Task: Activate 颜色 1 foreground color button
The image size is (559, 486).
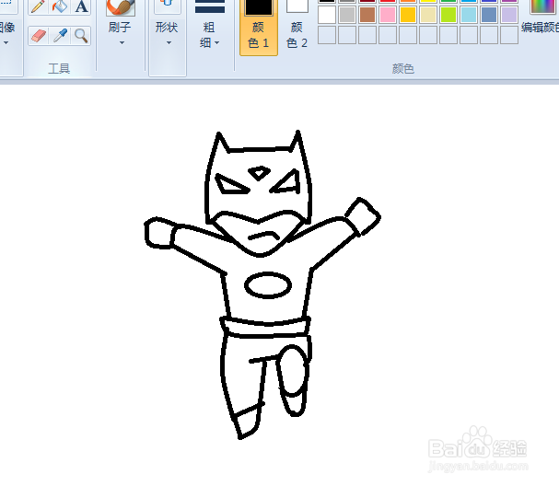Action: pyautogui.click(x=259, y=27)
